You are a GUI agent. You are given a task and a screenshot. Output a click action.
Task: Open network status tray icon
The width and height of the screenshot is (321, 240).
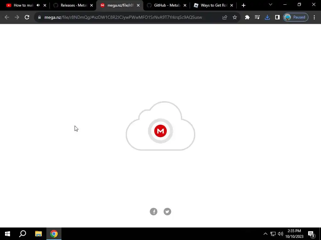pyautogui.click(x=273, y=234)
